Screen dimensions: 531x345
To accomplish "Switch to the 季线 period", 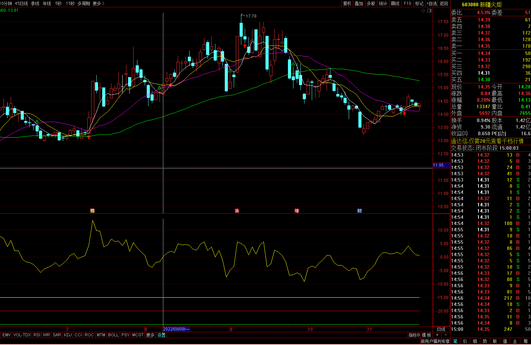I will 35,3.
